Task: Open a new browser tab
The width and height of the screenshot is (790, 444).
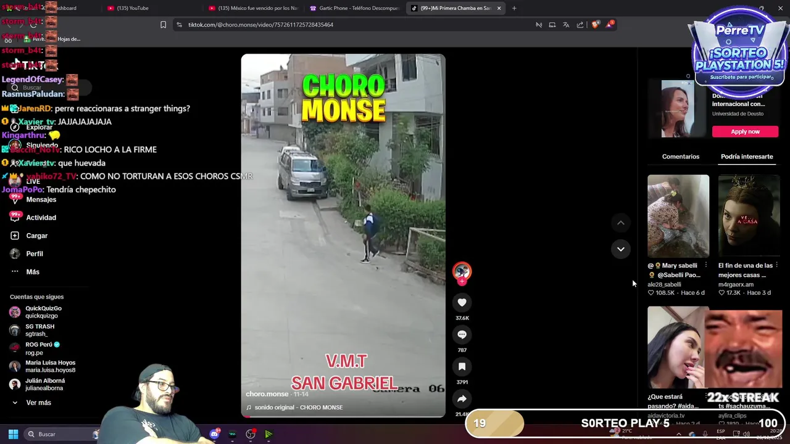Action: point(514,8)
